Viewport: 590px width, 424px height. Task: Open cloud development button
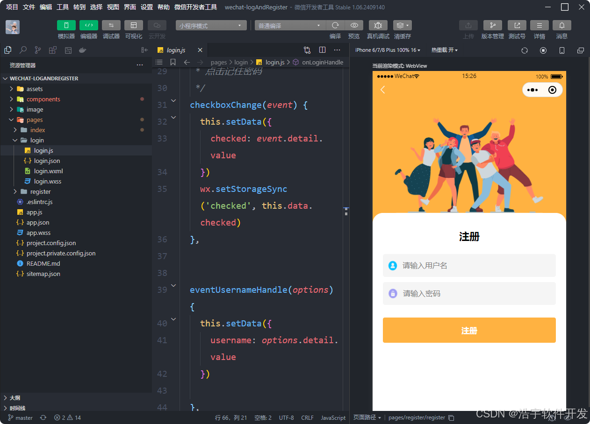(157, 25)
